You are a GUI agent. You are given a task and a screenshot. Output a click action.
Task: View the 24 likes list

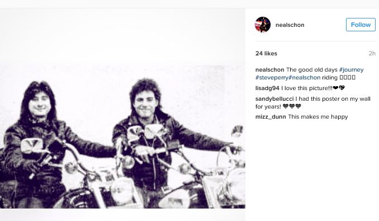[266, 54]
